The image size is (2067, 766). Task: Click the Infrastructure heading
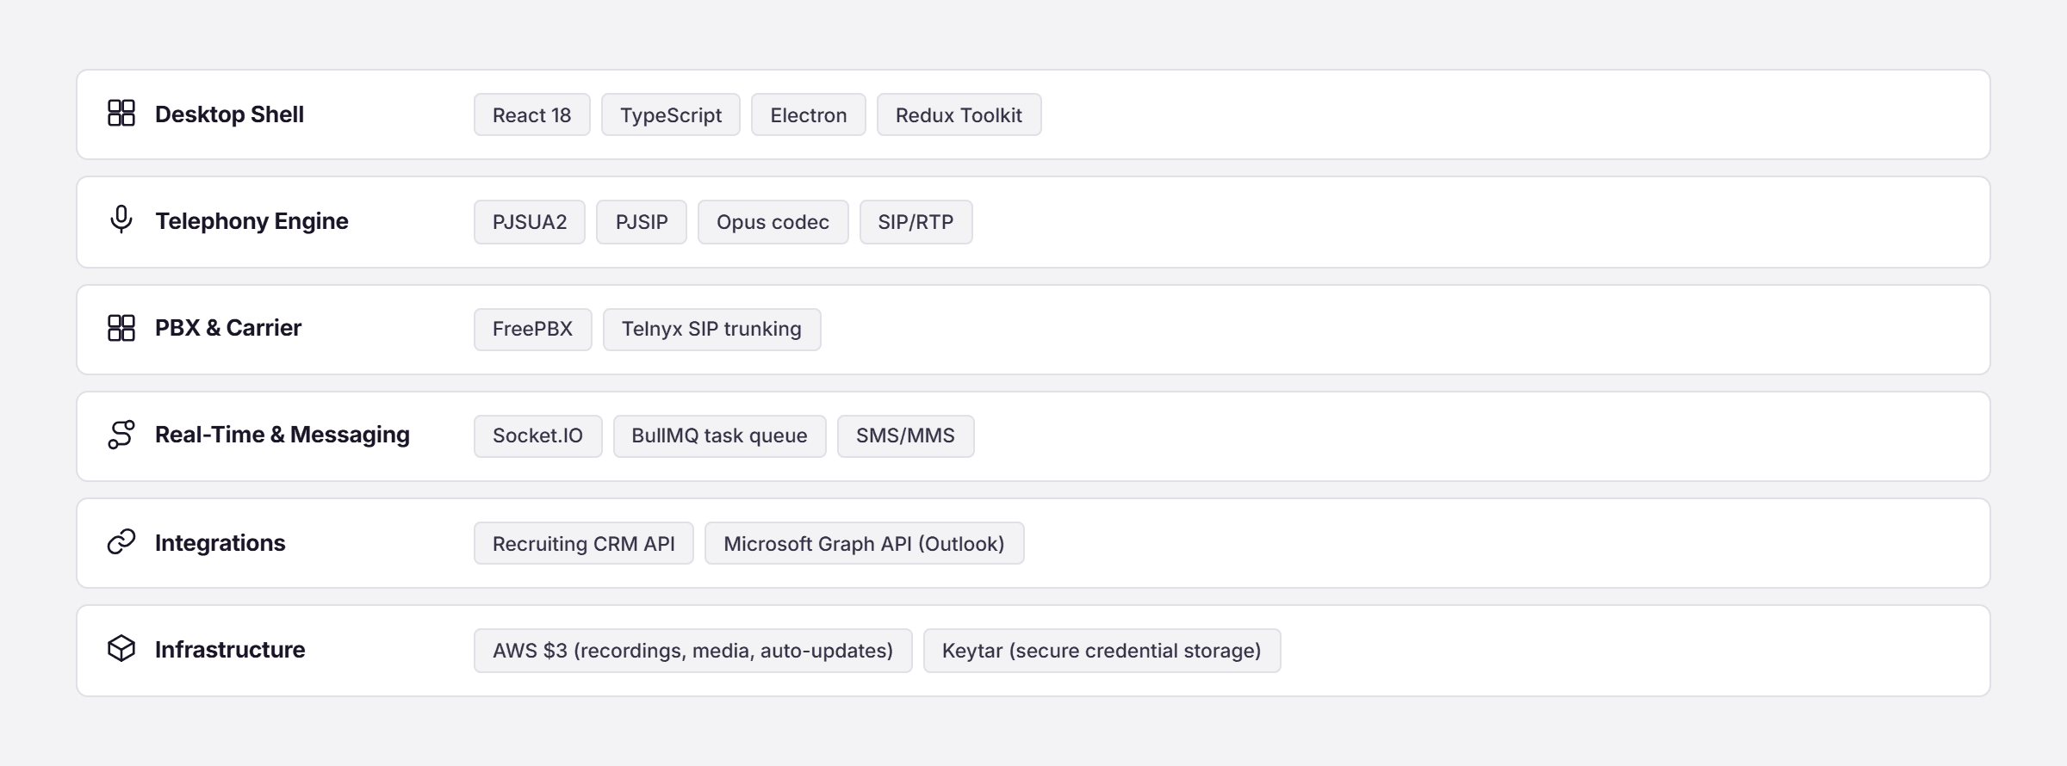[230, 650]
